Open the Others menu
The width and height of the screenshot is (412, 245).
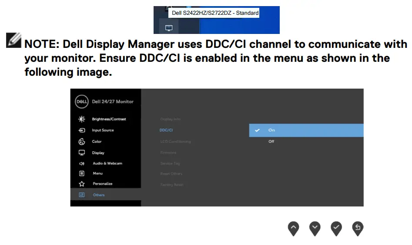(x=106, y=195)
